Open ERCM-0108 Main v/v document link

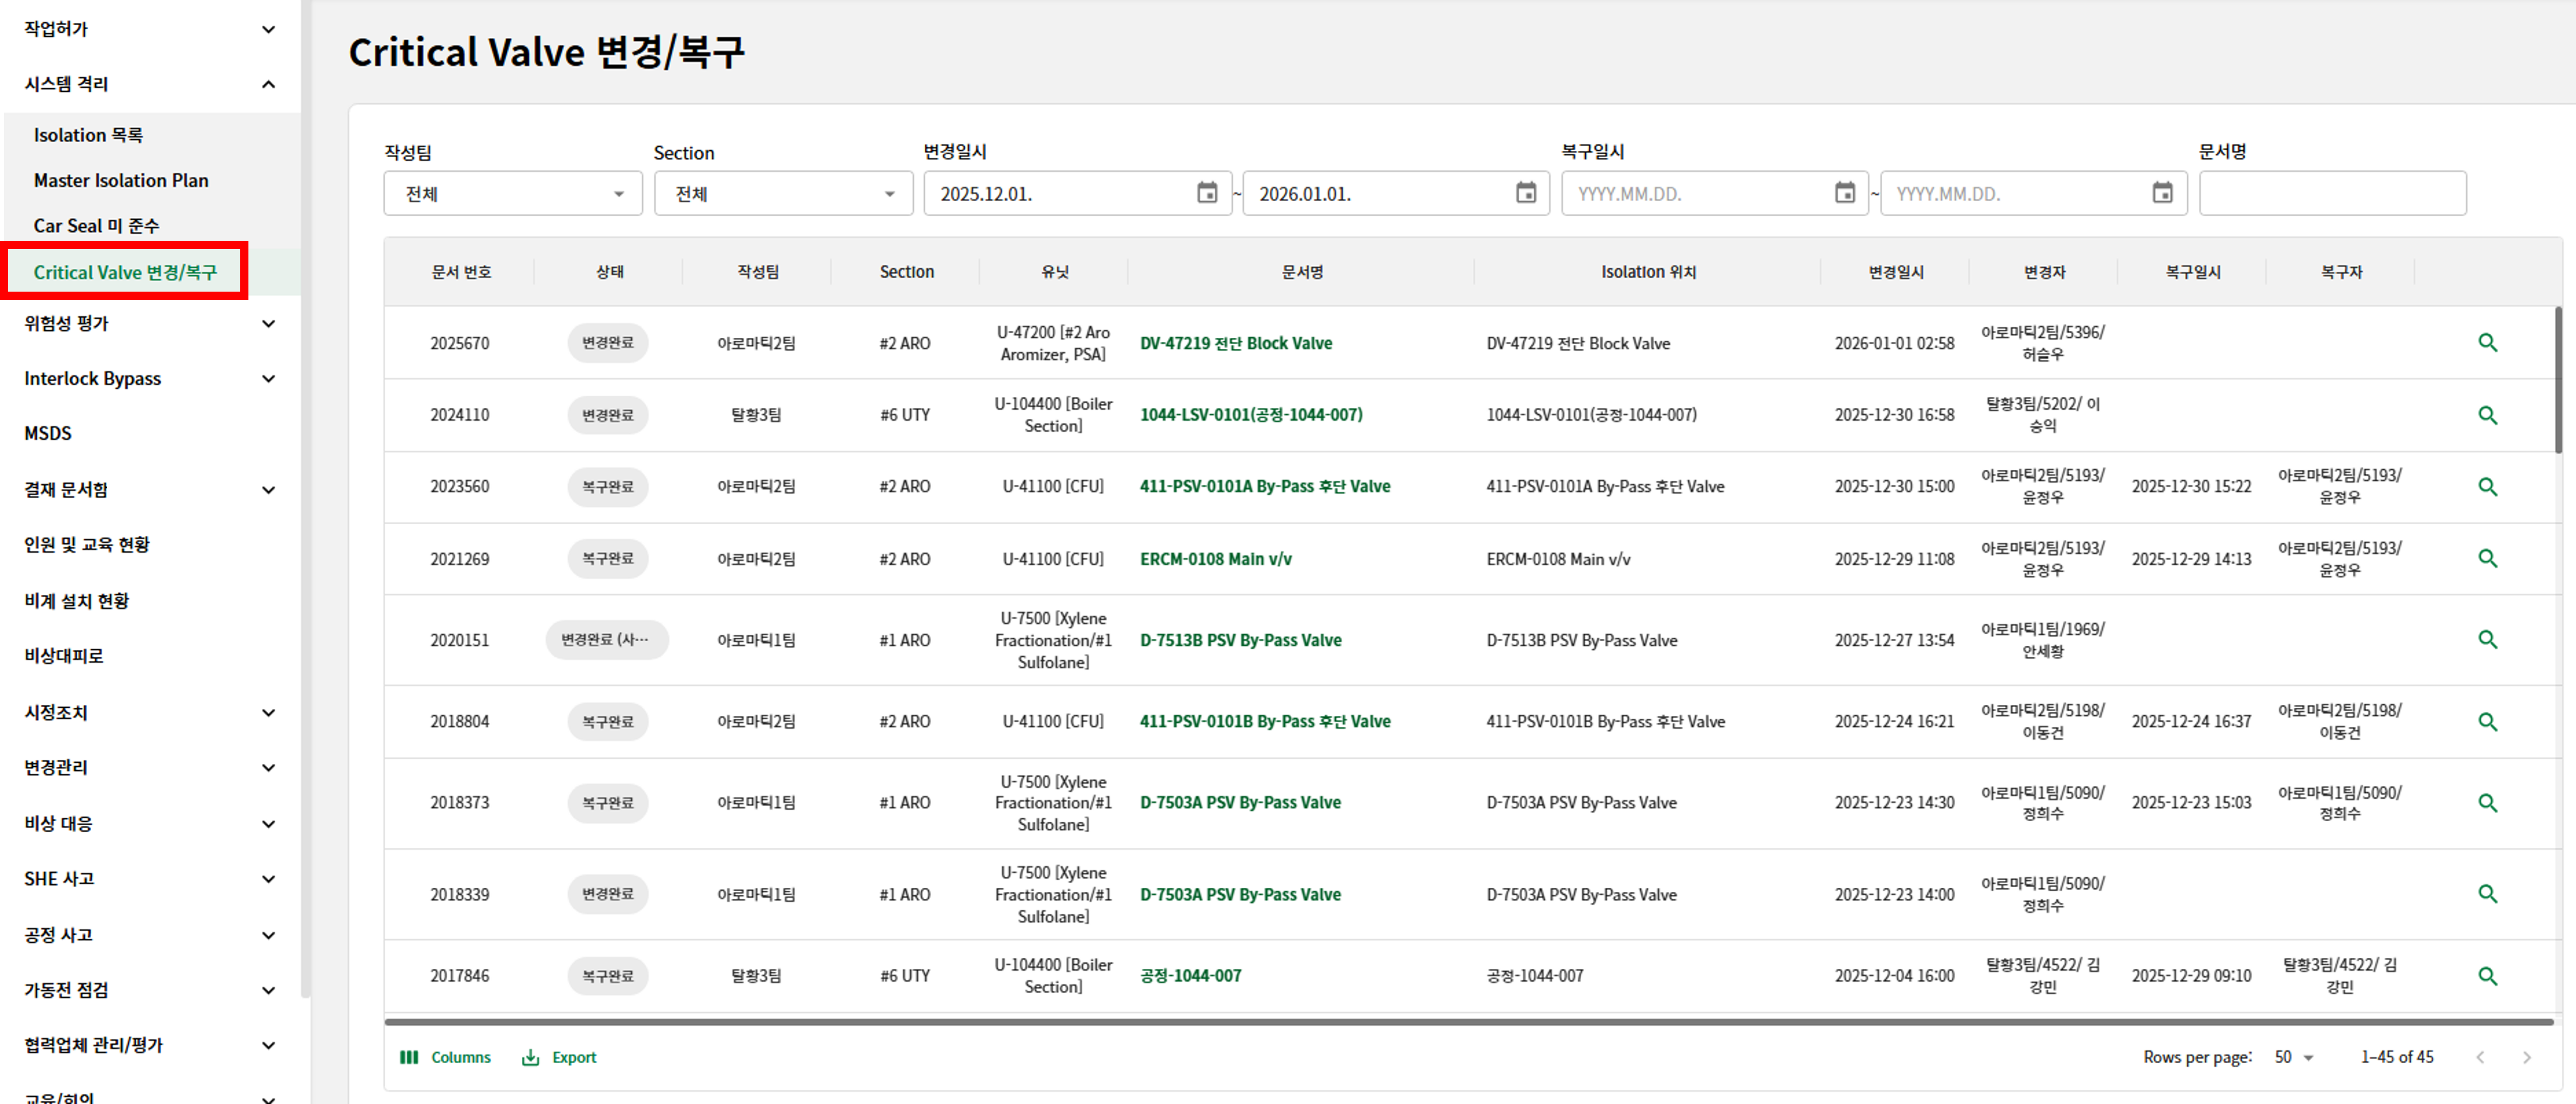[1215, 559]
